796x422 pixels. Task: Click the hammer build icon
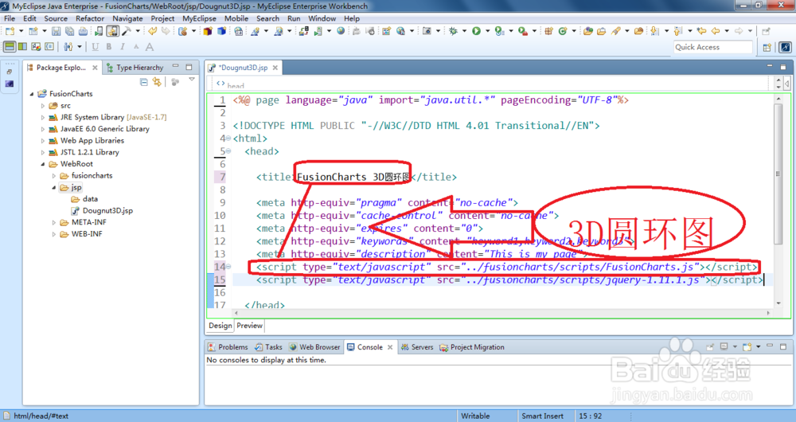[x=126, y=32]
